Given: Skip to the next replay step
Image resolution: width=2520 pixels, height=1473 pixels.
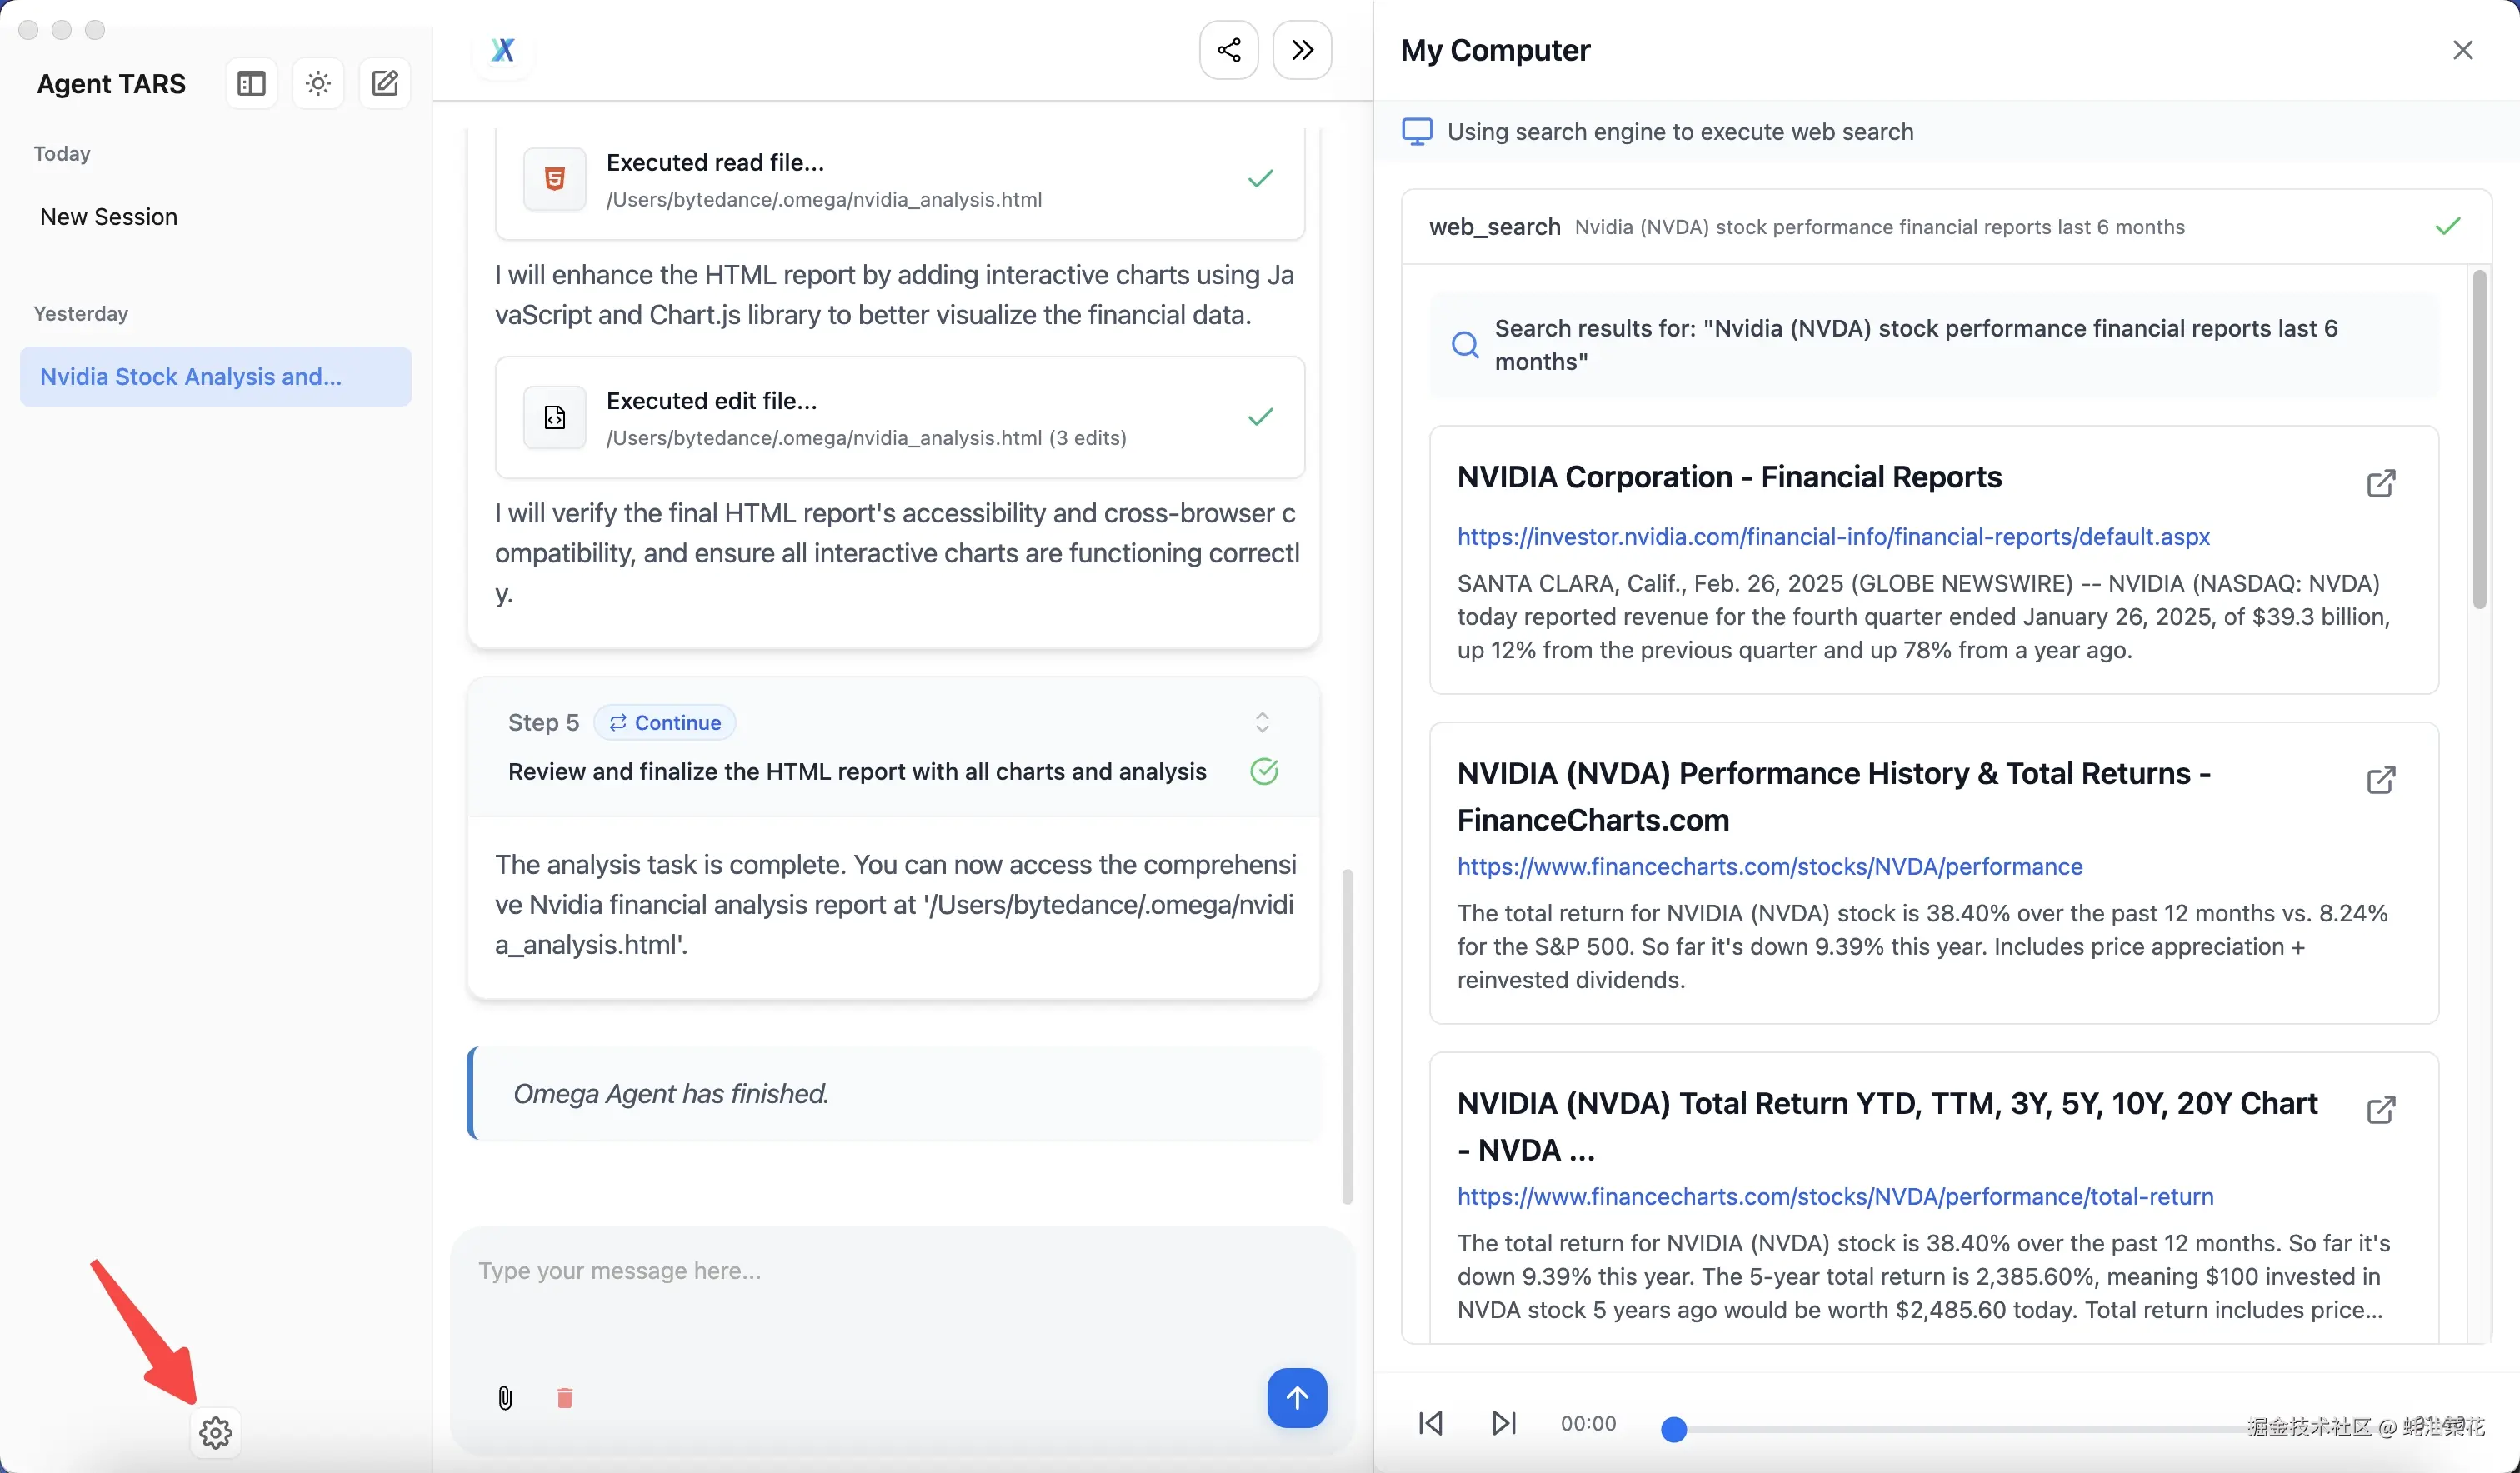Looking at the screenshot, I should [1503, 1422].
